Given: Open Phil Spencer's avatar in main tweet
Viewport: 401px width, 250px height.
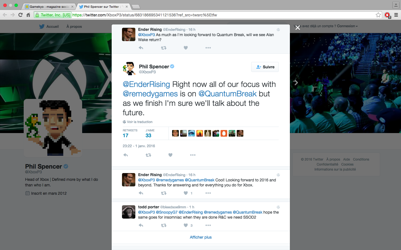Looking at the screenshot, I should point(129,69).
